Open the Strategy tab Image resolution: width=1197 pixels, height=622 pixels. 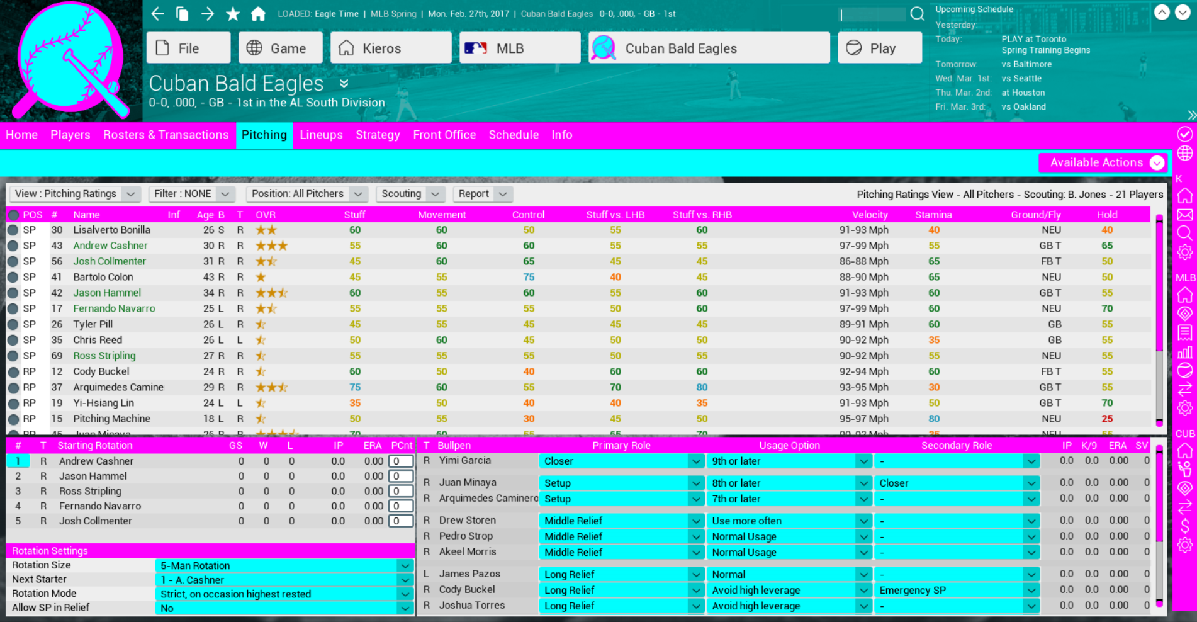378,135
